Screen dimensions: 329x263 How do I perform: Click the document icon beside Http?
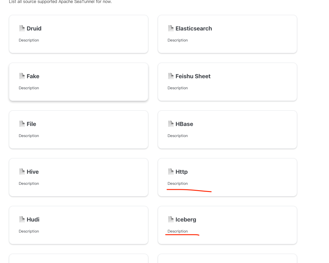tap(171, 171)
